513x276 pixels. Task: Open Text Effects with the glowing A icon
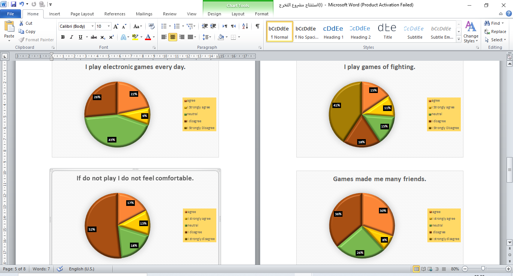pos(124,37)
